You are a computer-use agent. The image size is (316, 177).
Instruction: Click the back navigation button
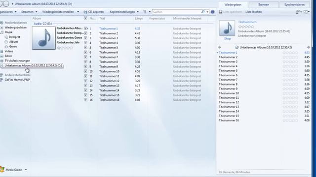1,4
